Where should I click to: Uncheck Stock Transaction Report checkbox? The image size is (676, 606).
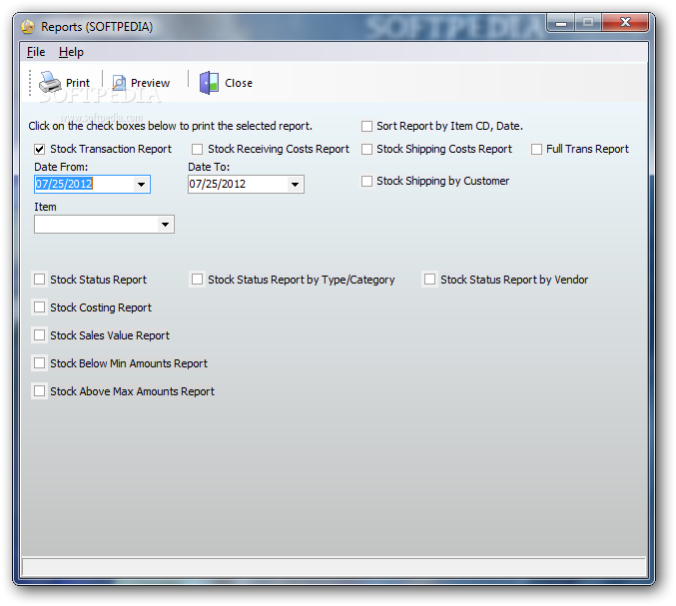[x=40, y=149]
